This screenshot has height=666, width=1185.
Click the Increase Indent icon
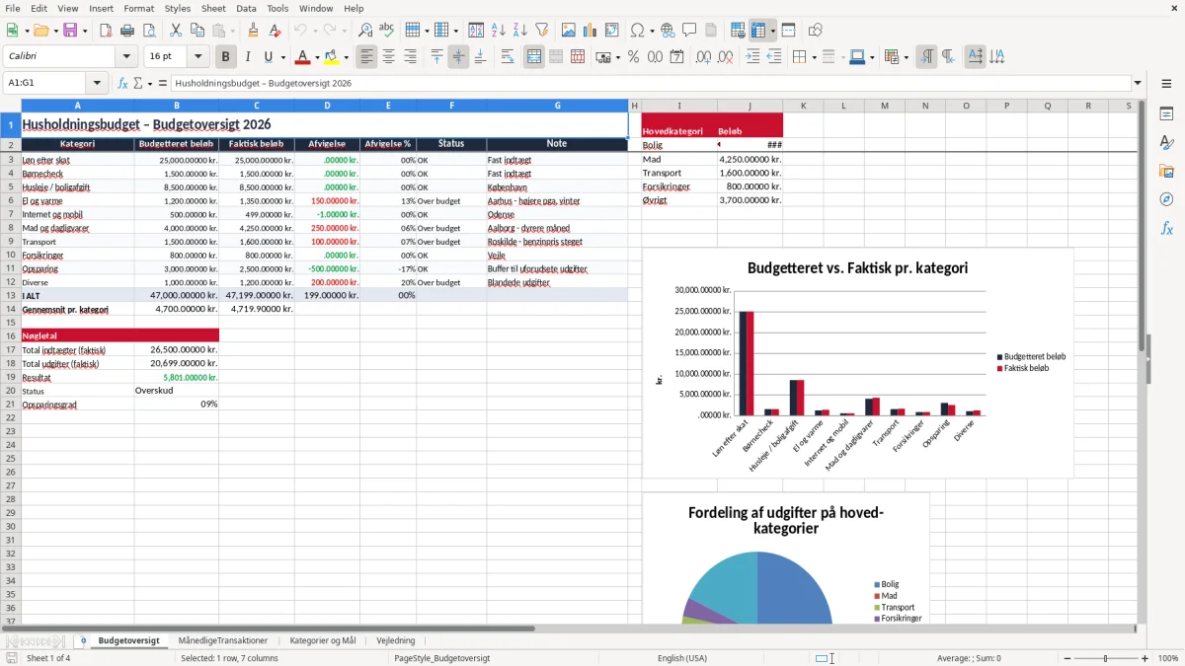pos(752,57)
